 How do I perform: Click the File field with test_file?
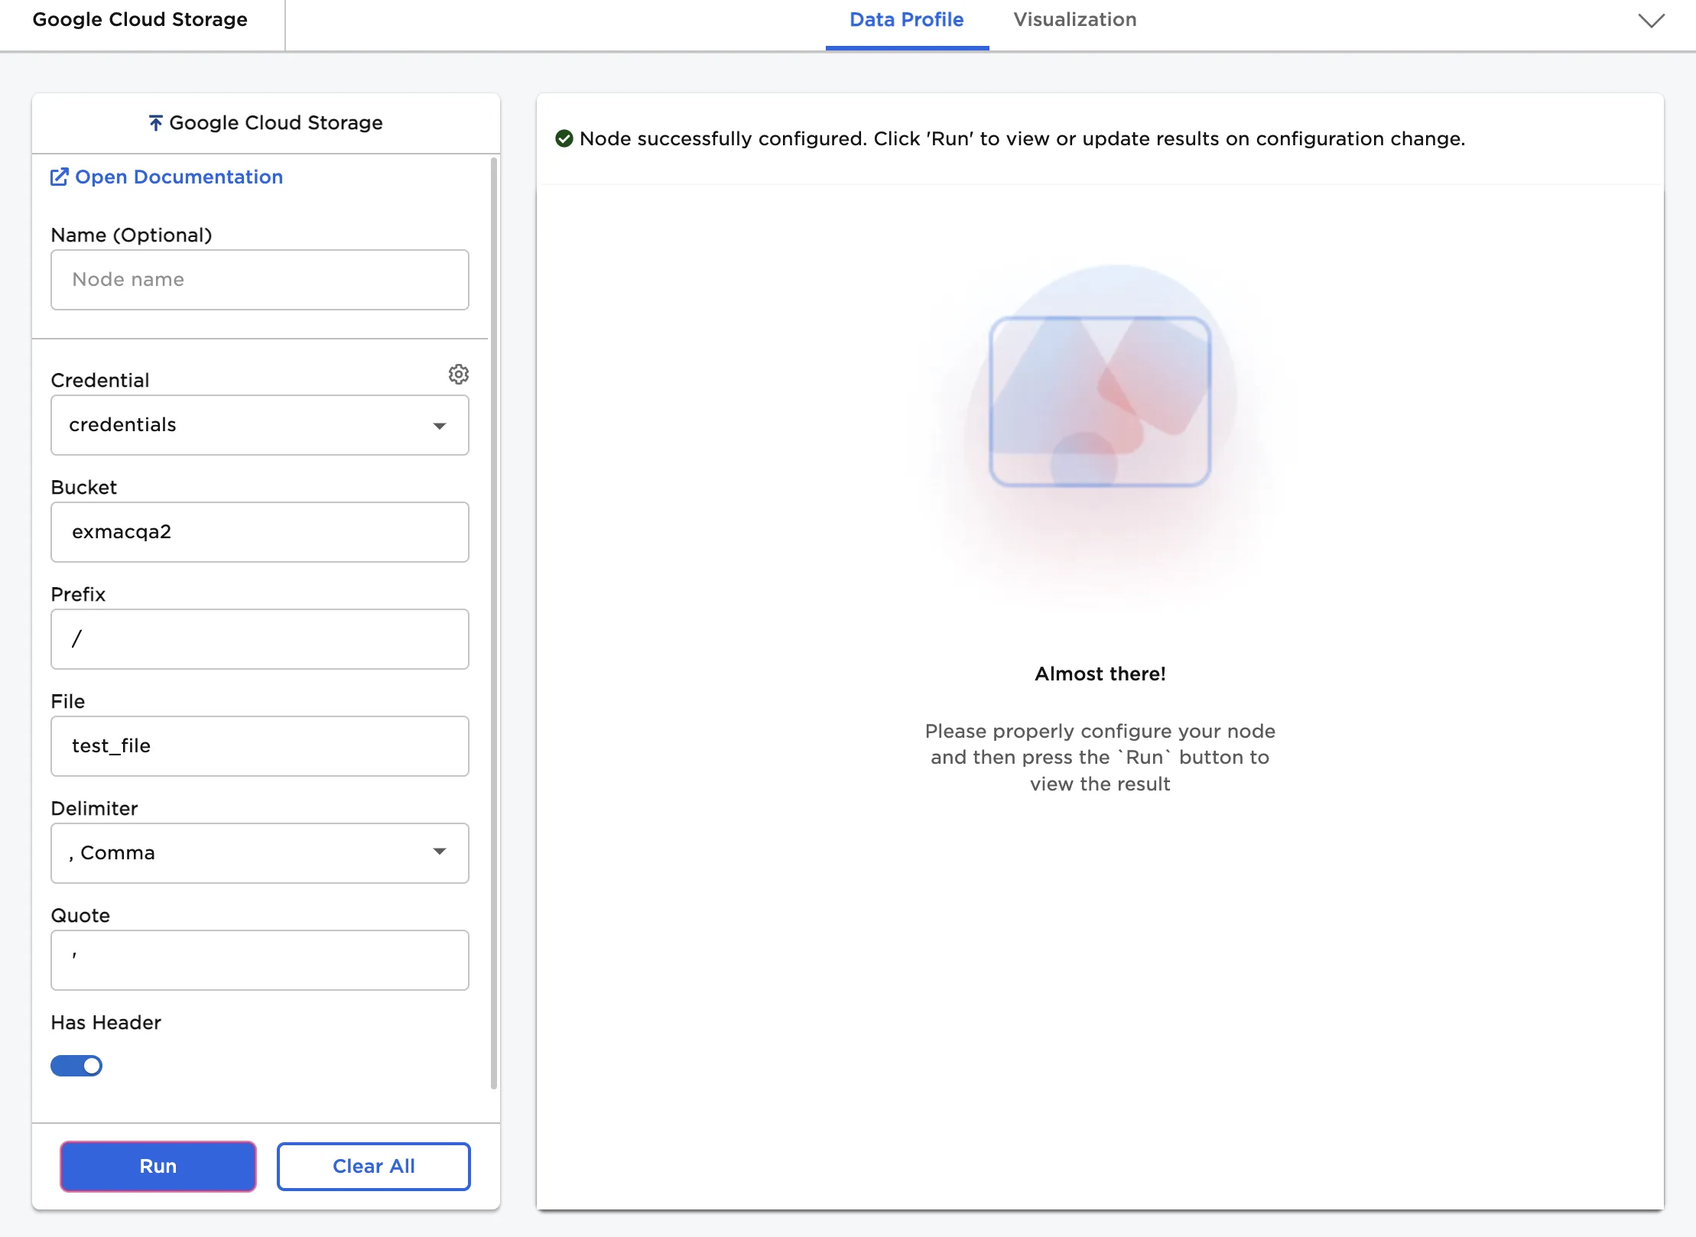coord(259,746)
